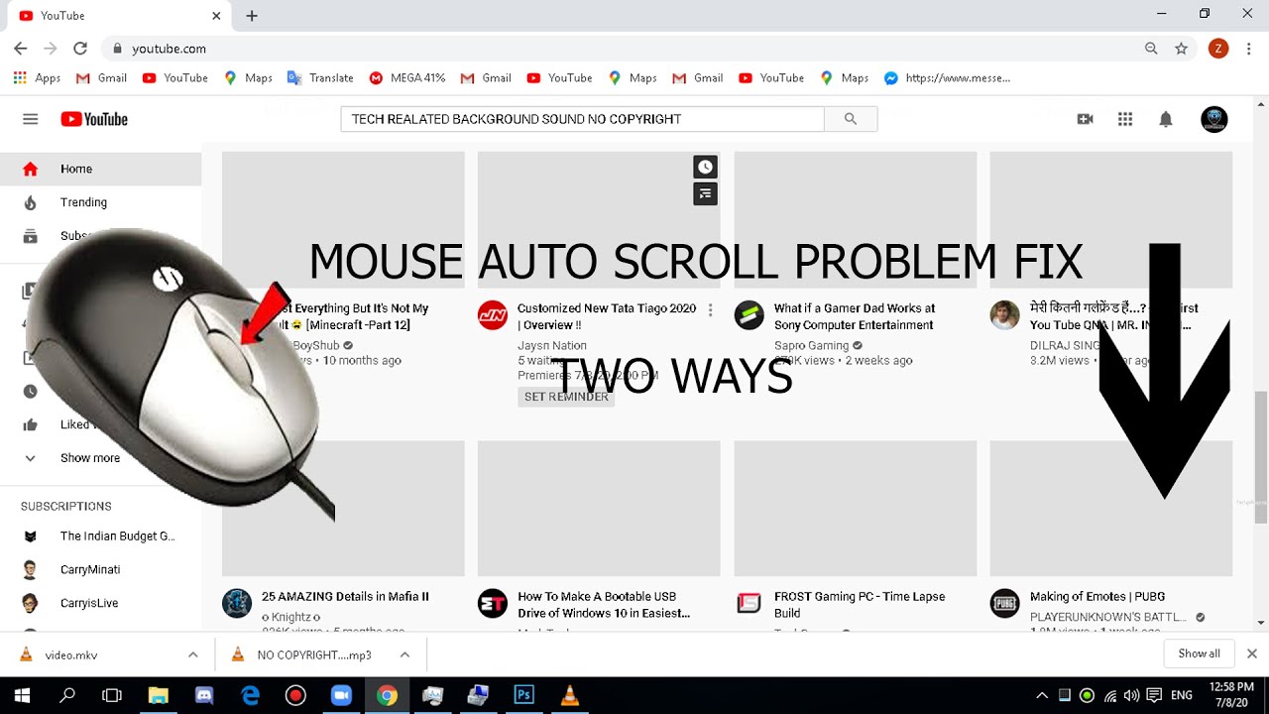Image resolution: width=1269 pixels, height=714 pixels.
Task: Expand Show more in the sidebar
Action: 100,458
